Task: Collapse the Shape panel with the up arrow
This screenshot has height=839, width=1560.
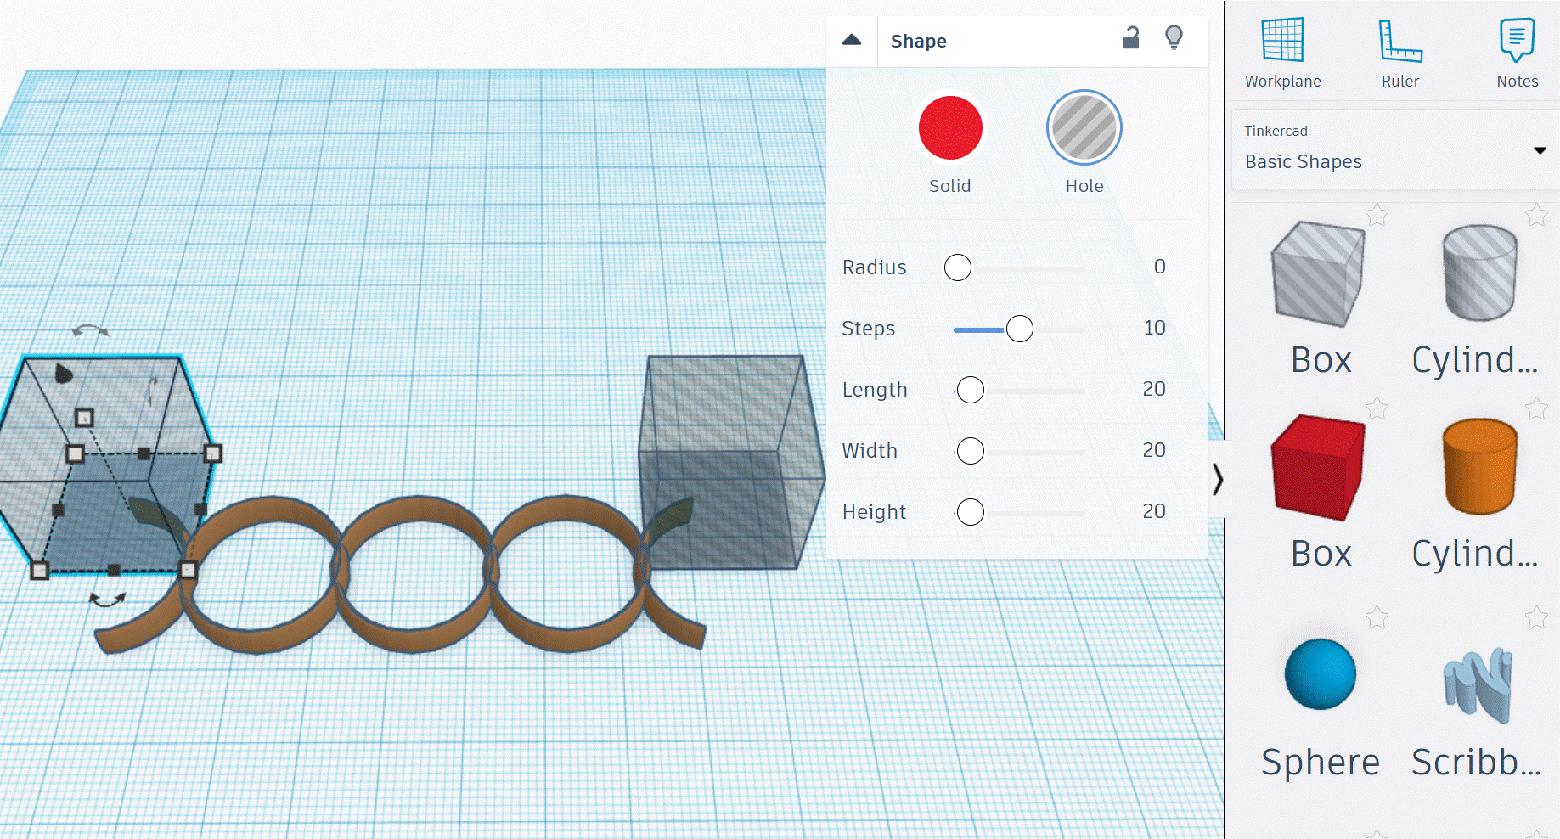Action: click(852, 40)
